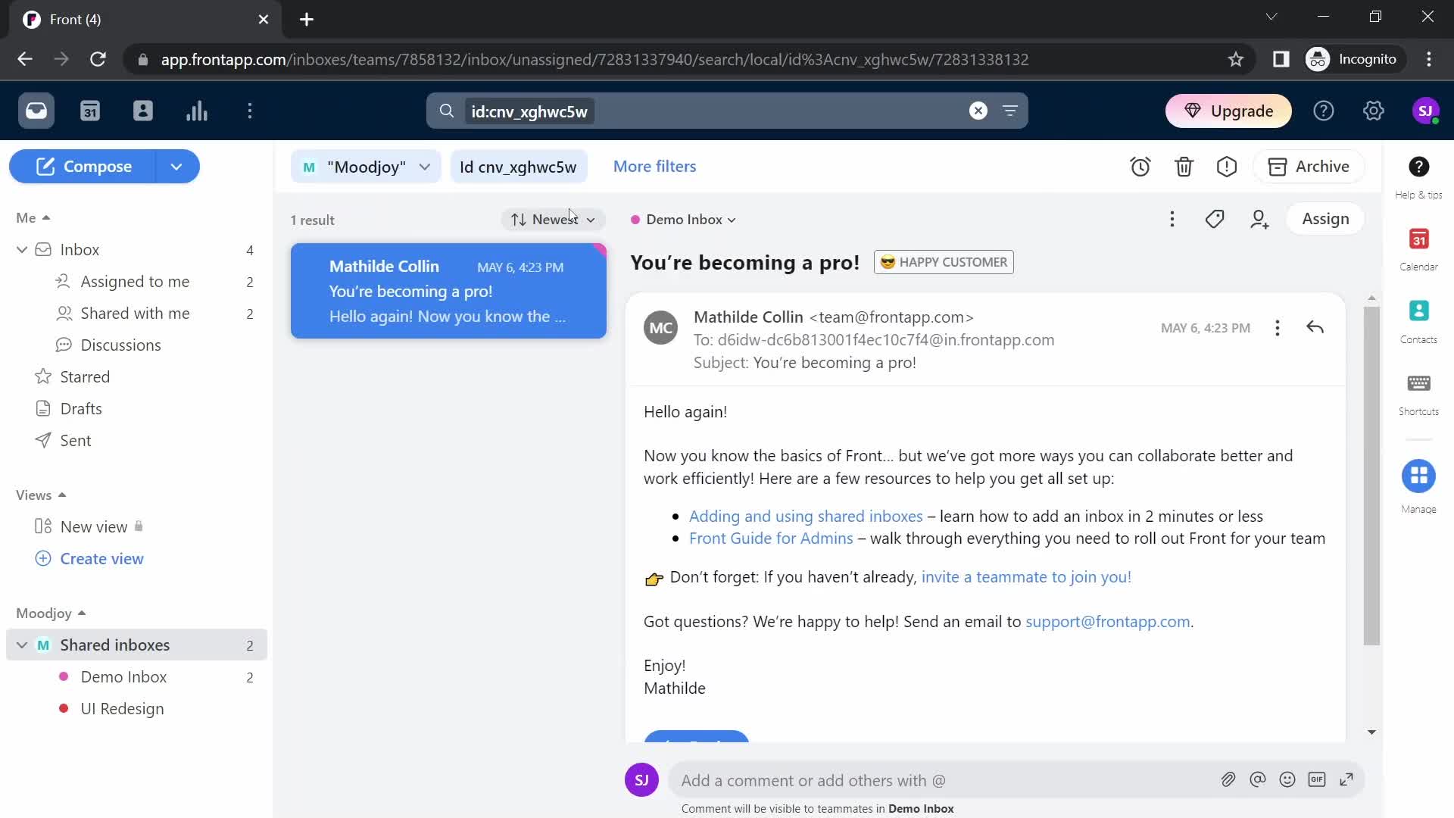Click invite a teammate to join link
This screenshot has height=818, width=1454.
(x=1027, y=576)
